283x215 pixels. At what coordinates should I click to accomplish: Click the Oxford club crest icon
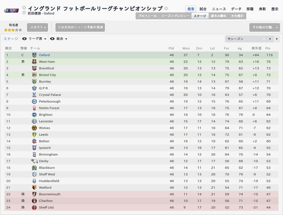tap(34, 55)
